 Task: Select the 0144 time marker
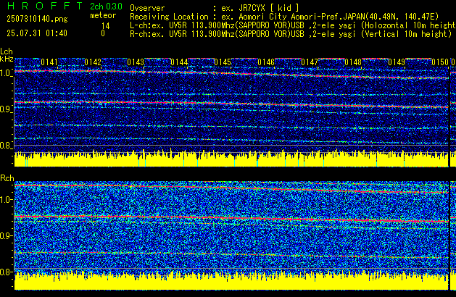pyautogui.click(x=180, y=62)
